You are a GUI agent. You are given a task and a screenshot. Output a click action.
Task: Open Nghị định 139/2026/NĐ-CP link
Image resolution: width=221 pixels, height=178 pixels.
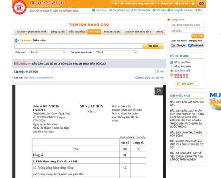pos(38,78)
